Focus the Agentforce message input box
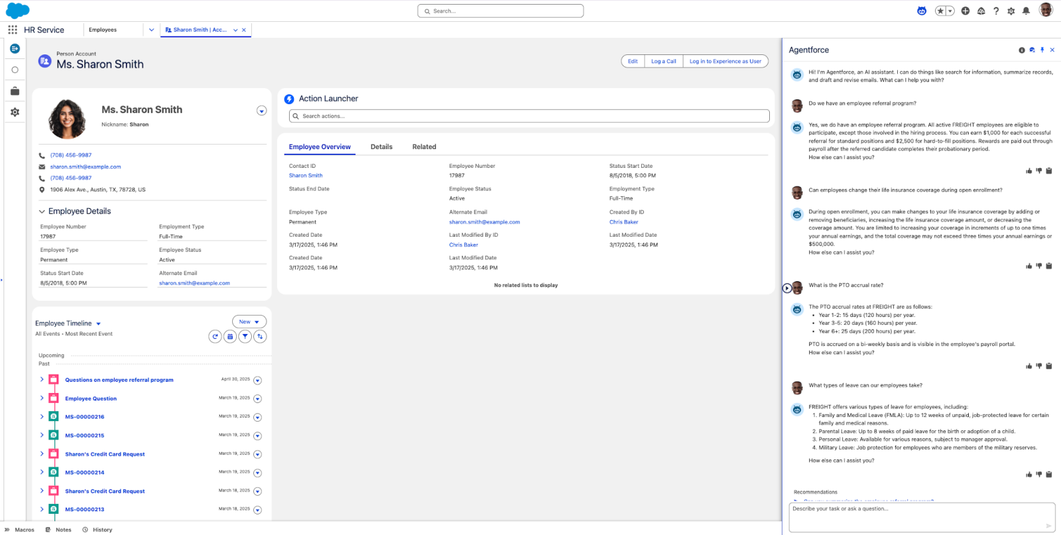This screenshot has height=535, width=1061. [x=922, y=517]
